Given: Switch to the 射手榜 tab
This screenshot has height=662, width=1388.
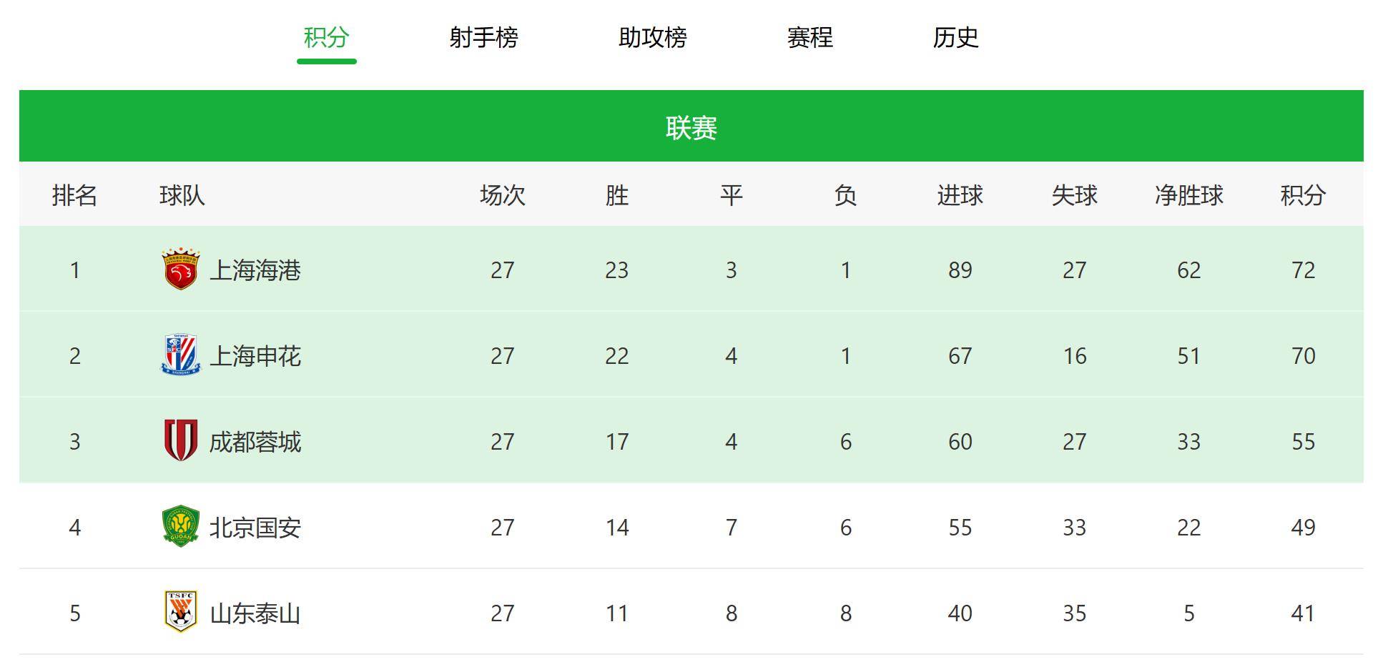Looking at the screenshot, I should [483, 39].
